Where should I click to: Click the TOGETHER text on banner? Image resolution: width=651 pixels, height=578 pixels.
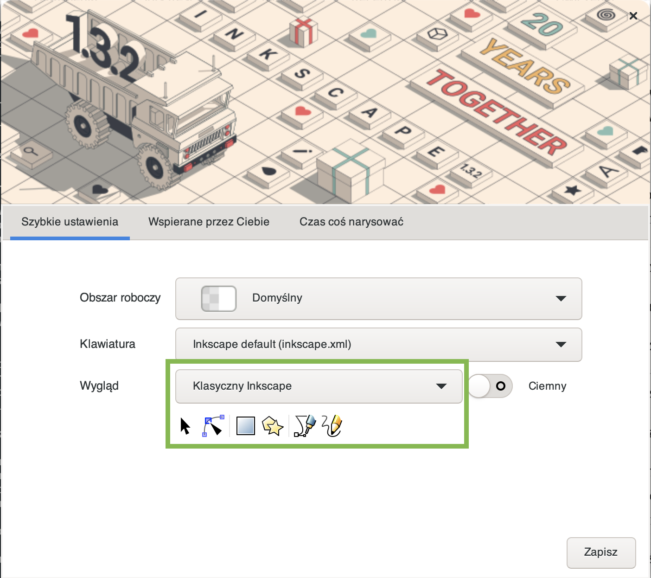496,114
